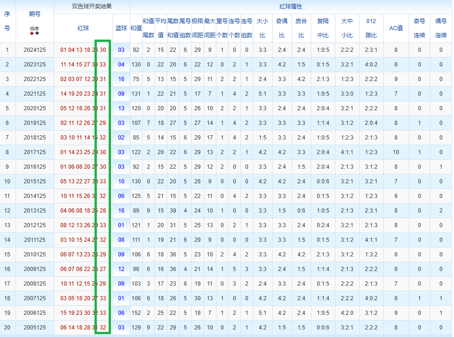Click blue ball 08 in row 2011125
The width and height of the screenshot is (454, 337).
[x=121, y=240]
